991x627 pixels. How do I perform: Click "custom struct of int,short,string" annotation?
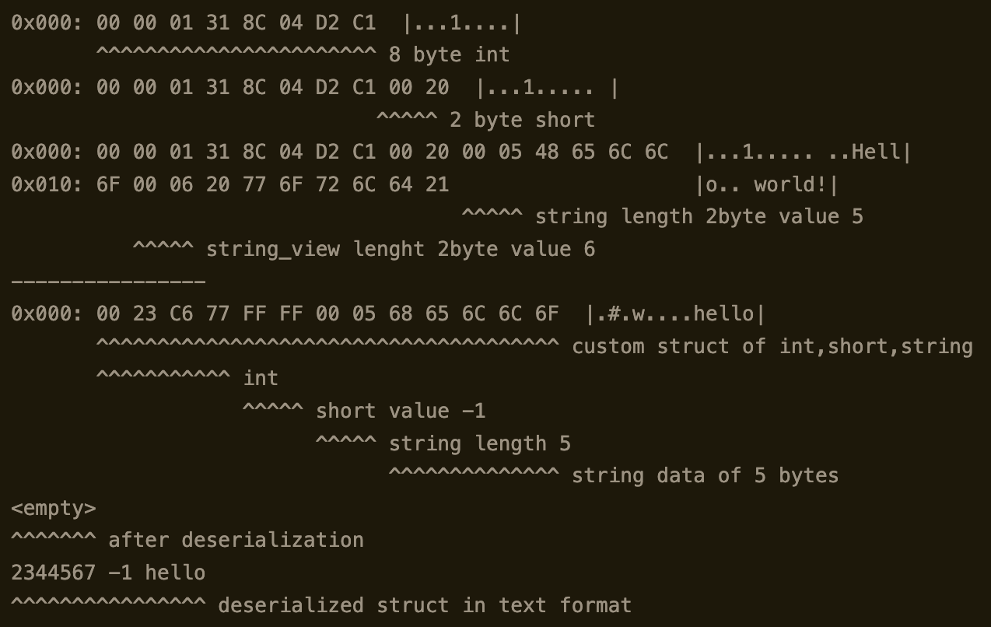point(772,347)
